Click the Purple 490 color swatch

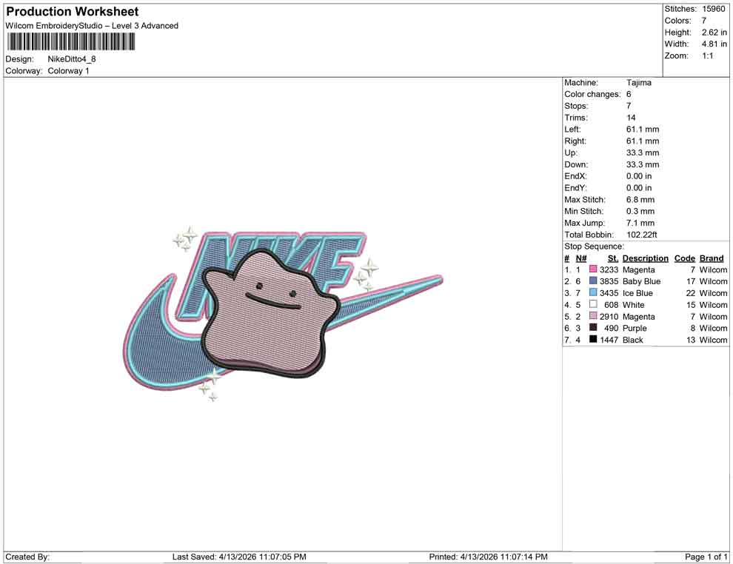point(593,328)
